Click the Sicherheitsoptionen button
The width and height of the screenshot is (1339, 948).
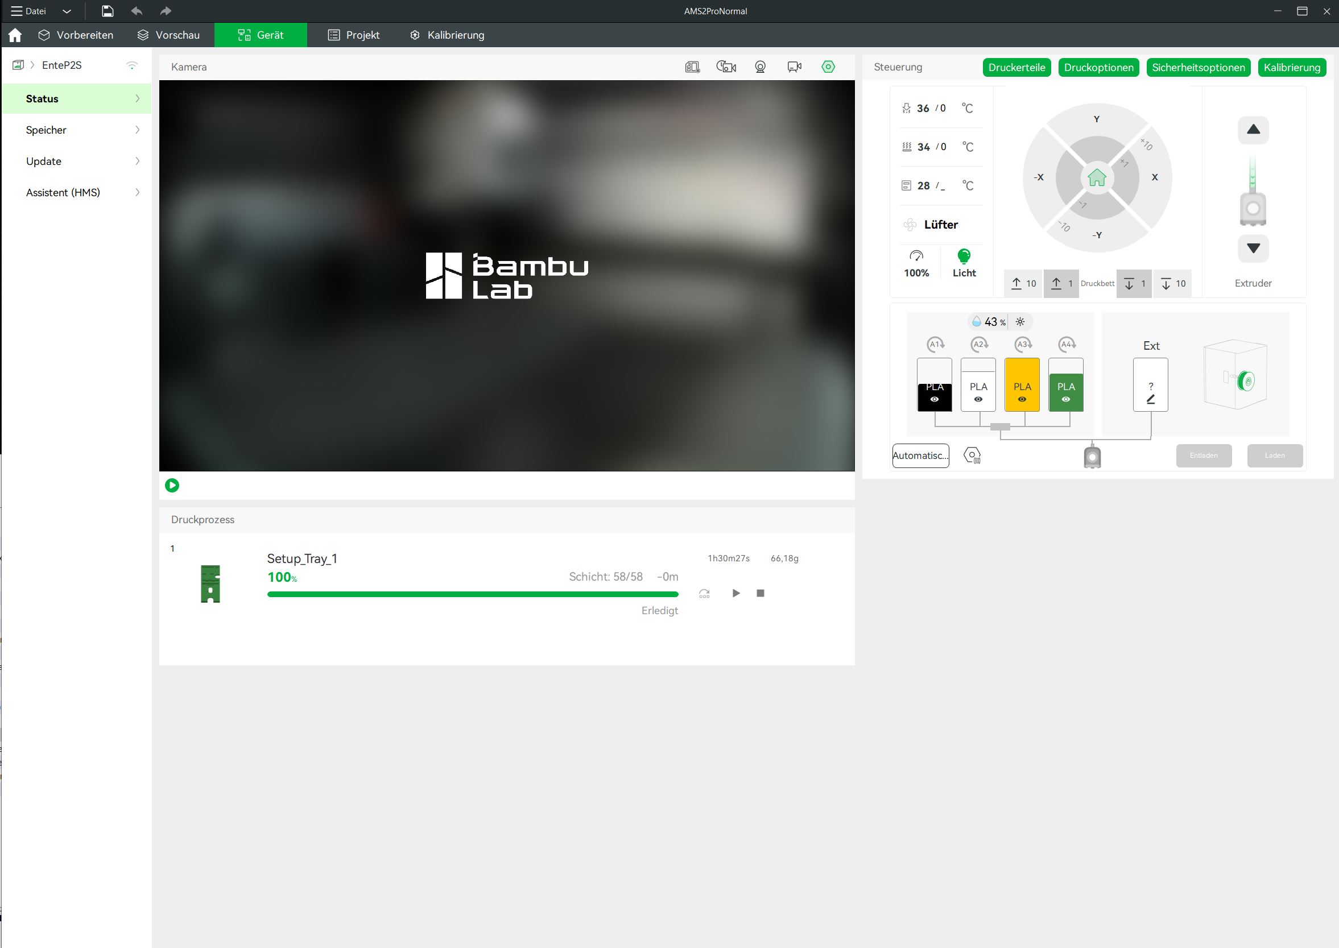pyautogui.click(x=1198, y=67)
